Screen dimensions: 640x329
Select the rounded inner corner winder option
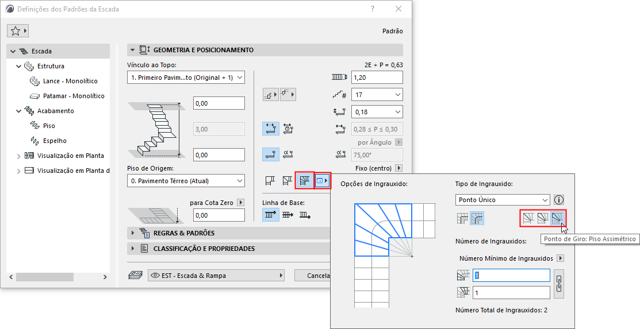477,218
